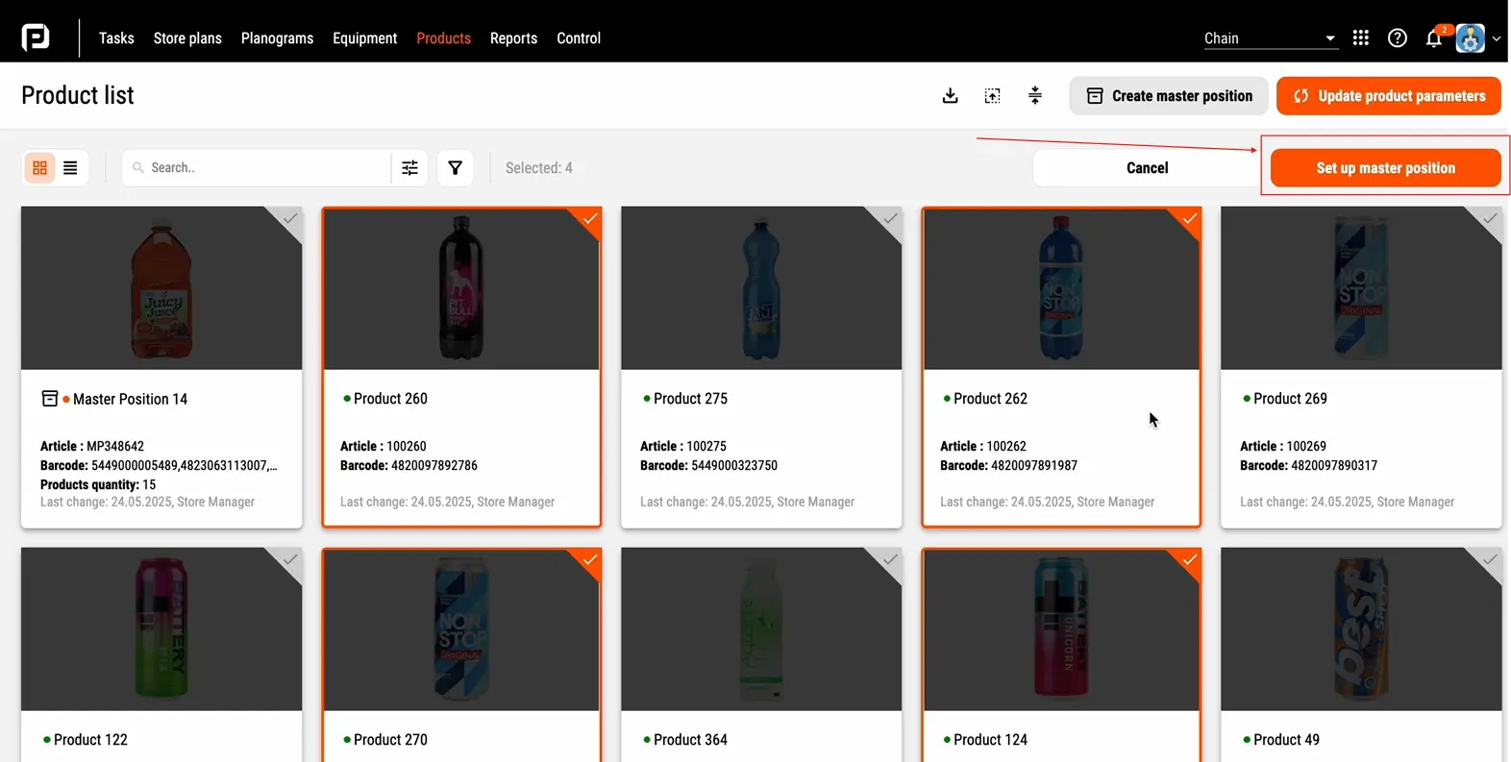Image resolution: width=1511 pixels, height=762 pixels.
Task: Deselect Product 260 checkmark
Action: coord(590,219)
